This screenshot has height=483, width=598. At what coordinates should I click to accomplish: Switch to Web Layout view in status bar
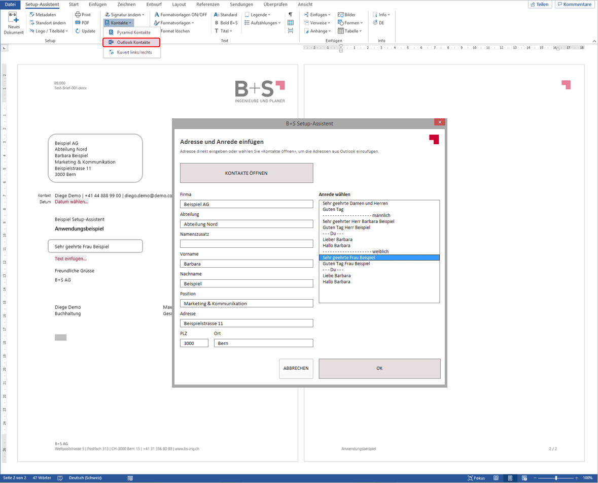tap(524, 478)
